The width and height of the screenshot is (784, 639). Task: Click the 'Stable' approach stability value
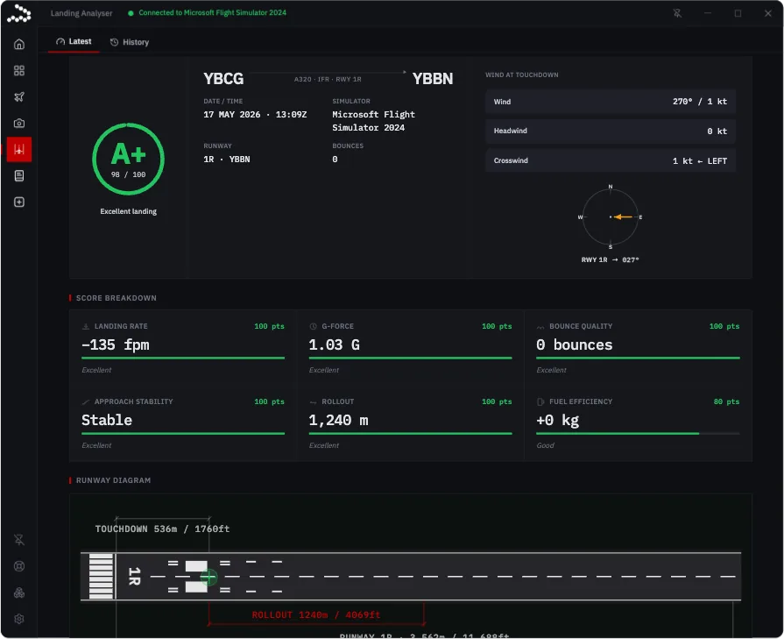[107, 420]
